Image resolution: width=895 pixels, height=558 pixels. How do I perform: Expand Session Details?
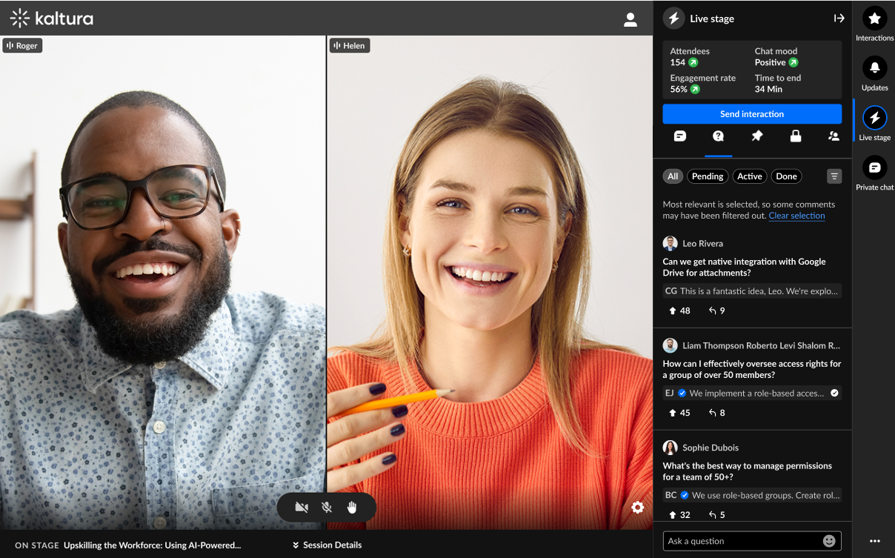pos(327,545)
